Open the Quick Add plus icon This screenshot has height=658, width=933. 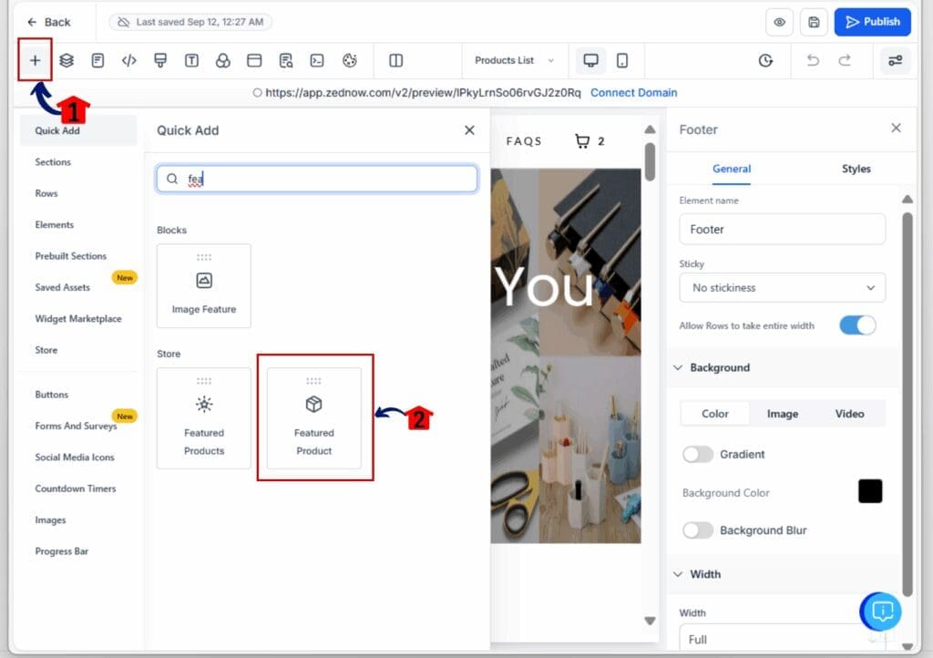click(x=35, y=60)
